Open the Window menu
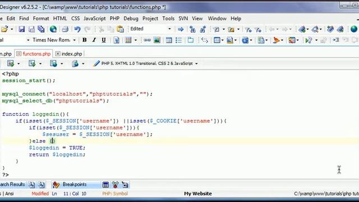The image size is (359, 202). (217, 19)
